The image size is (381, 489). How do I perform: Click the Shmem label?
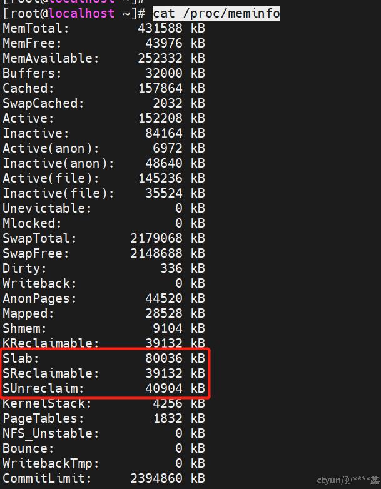[25, 328]
